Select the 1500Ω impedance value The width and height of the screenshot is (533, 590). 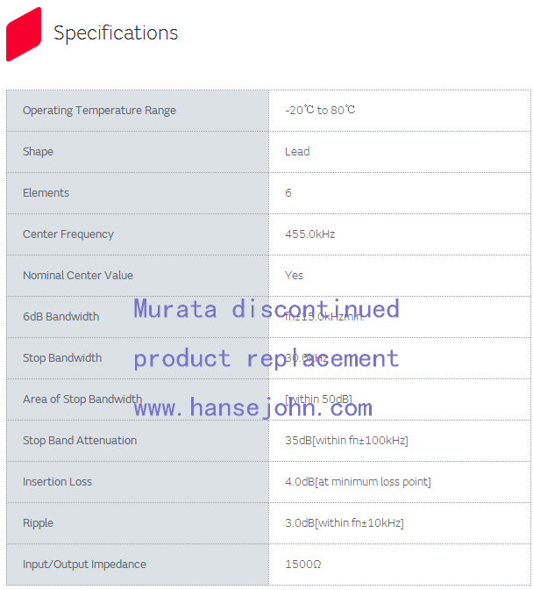pos(303,565)
